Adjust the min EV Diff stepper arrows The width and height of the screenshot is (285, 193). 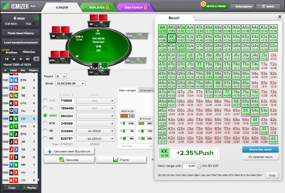pos(199,166)
